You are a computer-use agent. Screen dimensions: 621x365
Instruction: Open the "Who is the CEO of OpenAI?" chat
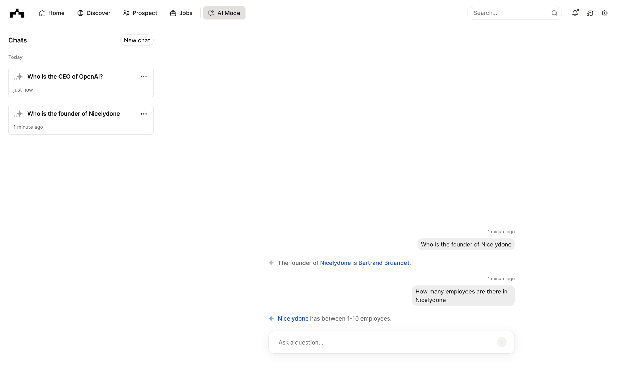[81, 82]
